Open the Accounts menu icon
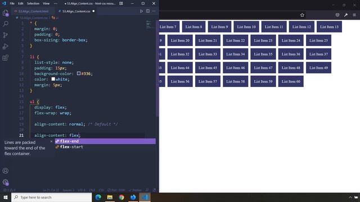Screen dimensions: 360x202 pos(6,171)
